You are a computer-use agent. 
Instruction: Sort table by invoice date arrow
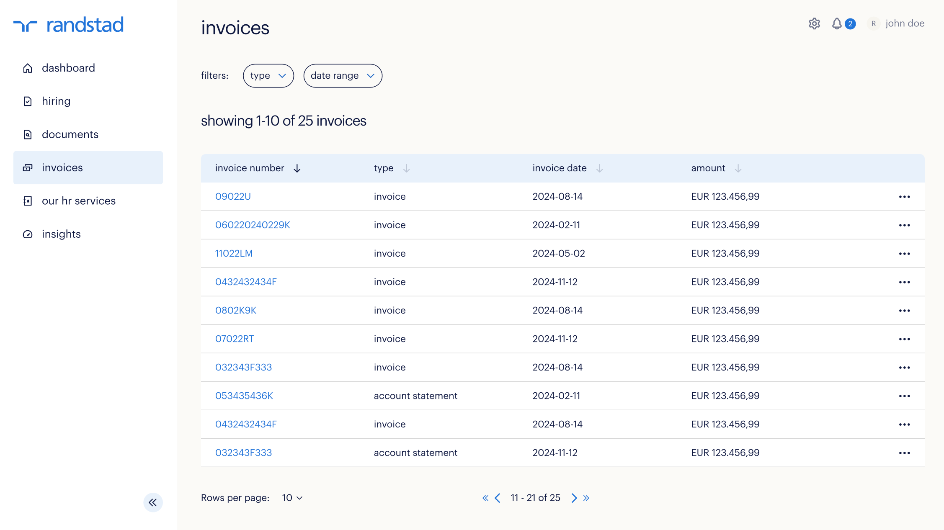(x=599, y=168)
